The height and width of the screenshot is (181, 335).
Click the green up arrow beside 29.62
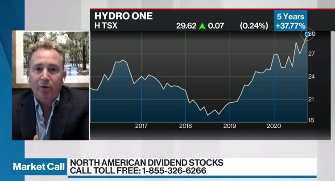202,26
